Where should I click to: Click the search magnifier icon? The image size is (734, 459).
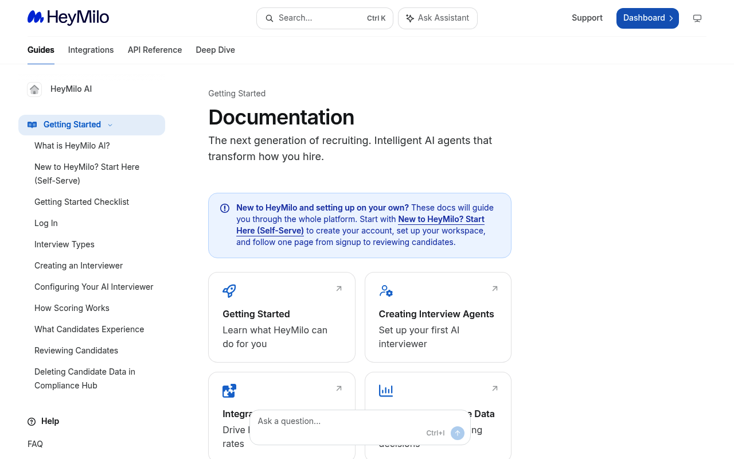pyautogui.click(x=270, y=18)
